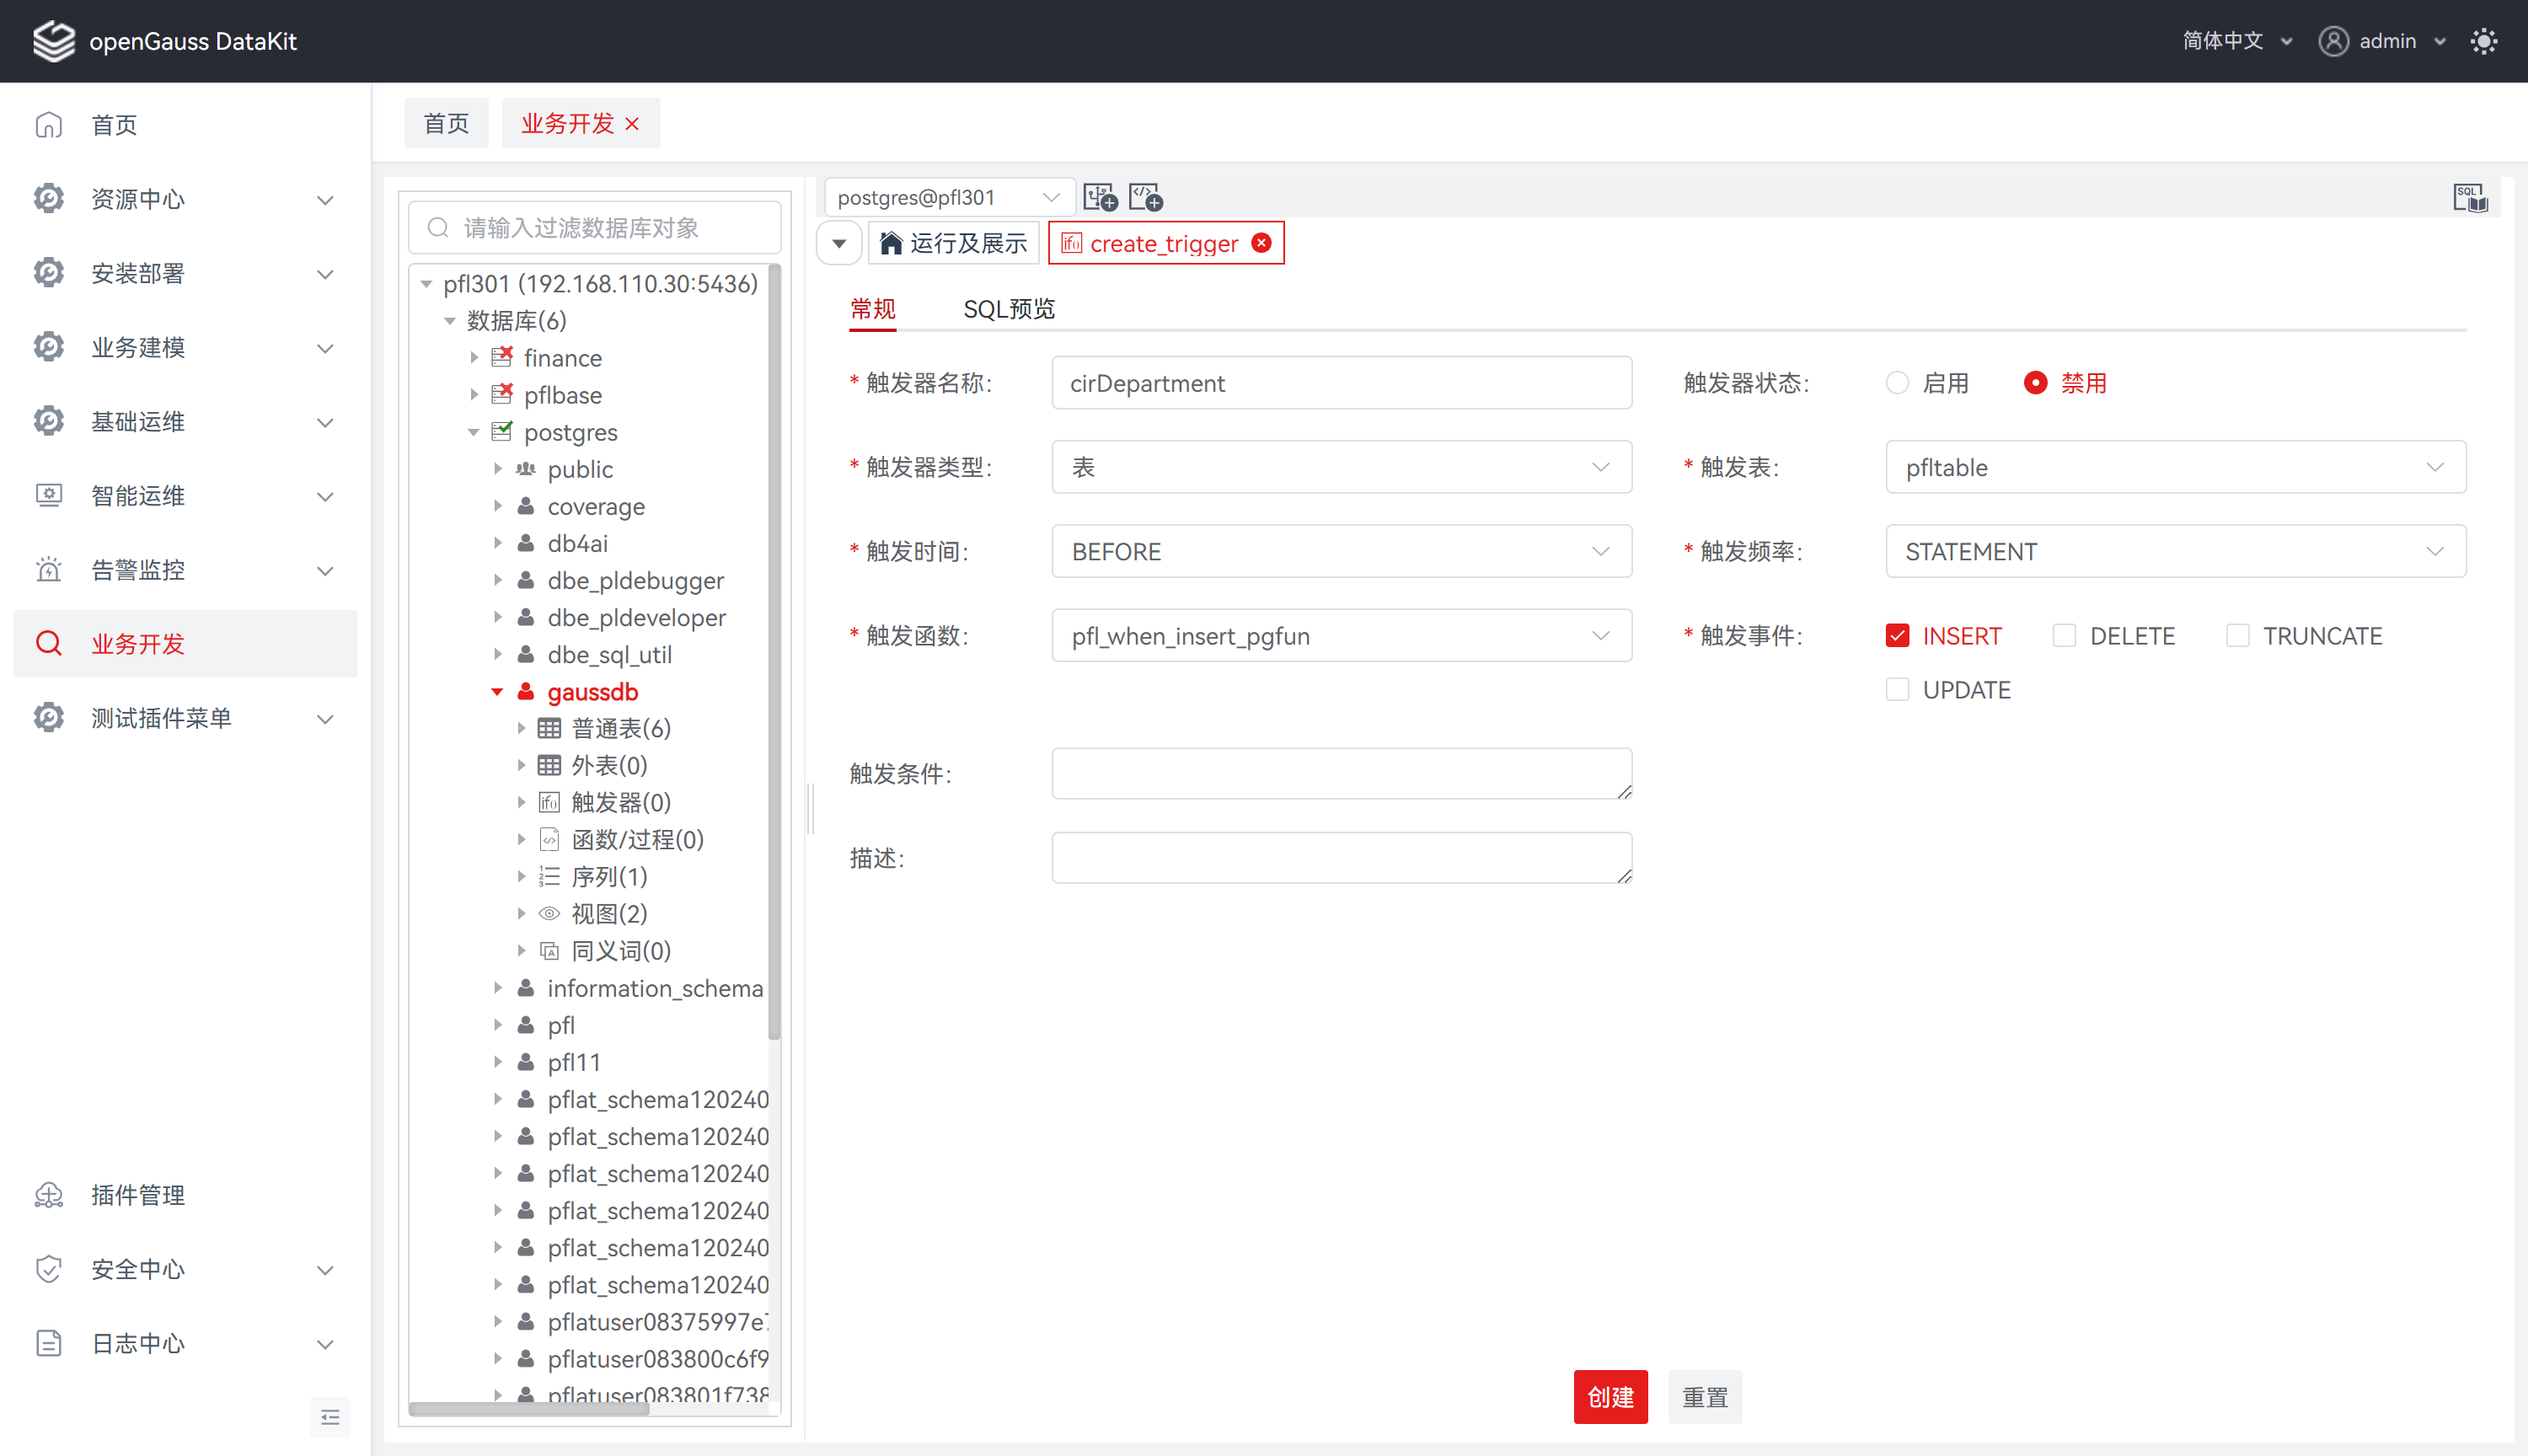Click the filter search magnifier icon
2528x1456 pixels.
pos(438,228)
